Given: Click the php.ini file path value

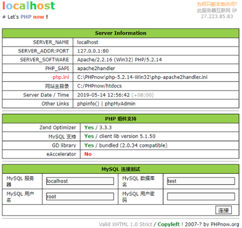Looking at the screenshot, I should [x=142, y=77].
